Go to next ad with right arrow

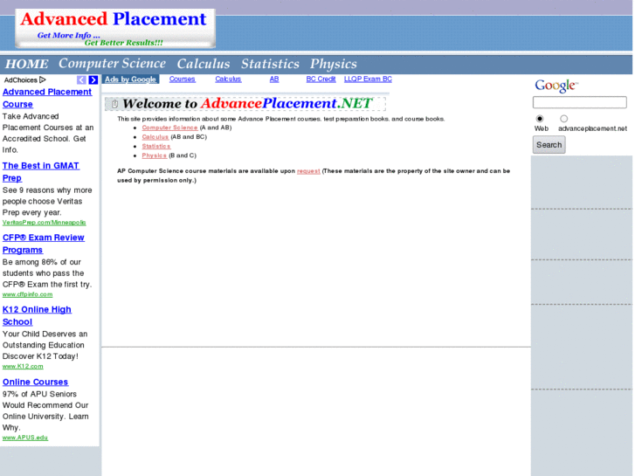pyautogui.click(x=93, y=79)
